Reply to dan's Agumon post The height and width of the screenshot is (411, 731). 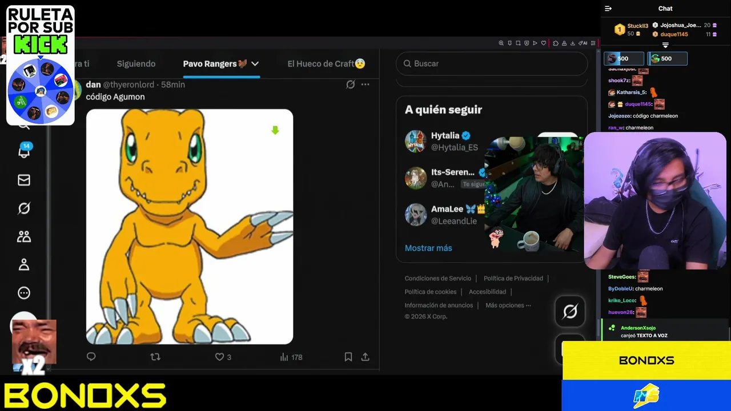91,357
